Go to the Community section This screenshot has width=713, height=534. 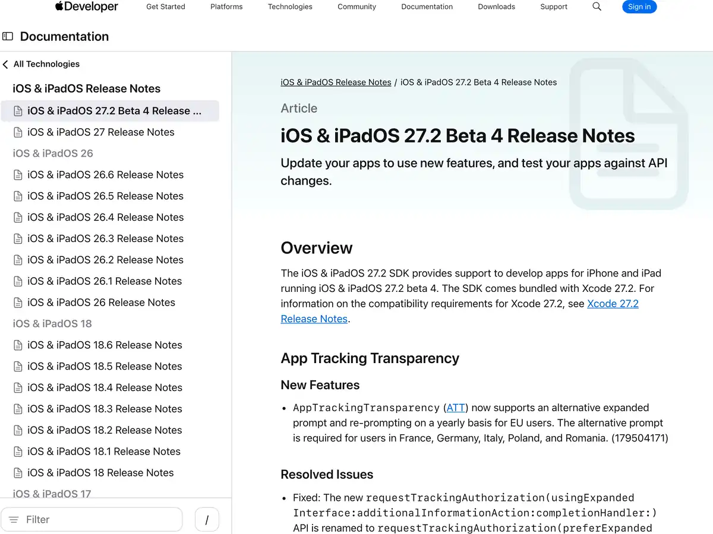coord(356,7)
